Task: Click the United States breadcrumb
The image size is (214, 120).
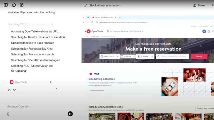Action: click(x=95, y=36)
